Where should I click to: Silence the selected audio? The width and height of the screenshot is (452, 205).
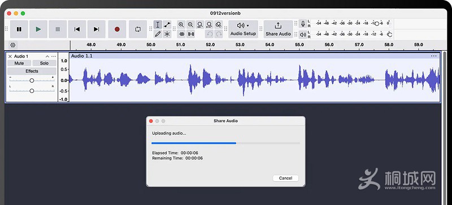pos(191,34)
